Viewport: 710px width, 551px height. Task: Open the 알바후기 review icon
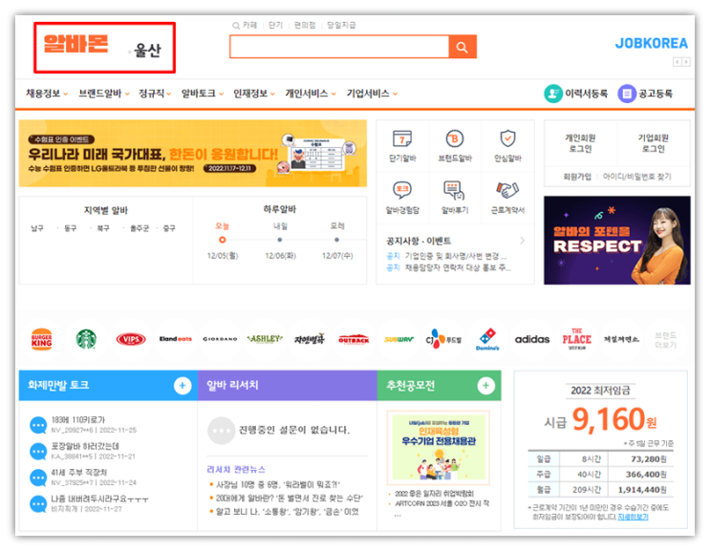(x=454, y=190)
